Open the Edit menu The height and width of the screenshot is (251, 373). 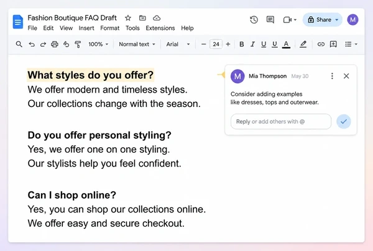(x=48, y=28)
